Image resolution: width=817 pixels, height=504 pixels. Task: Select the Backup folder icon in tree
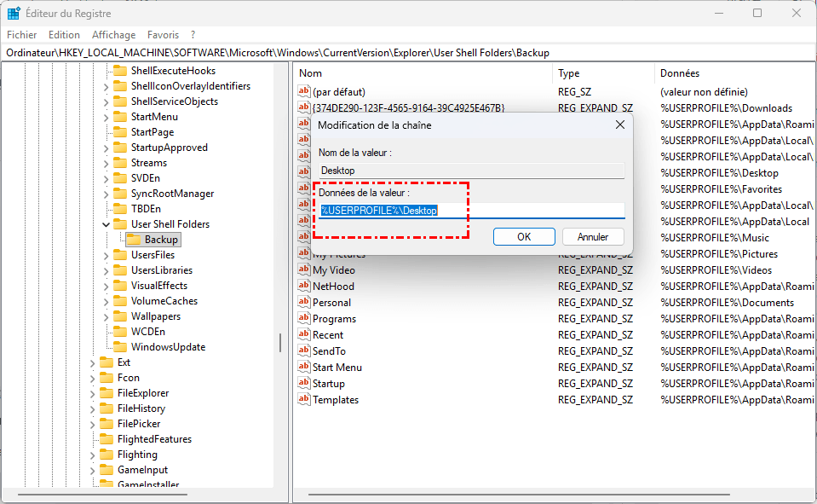click(x=134, y=240)
